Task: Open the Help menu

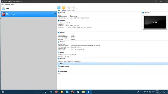Action: pos(13,4)
